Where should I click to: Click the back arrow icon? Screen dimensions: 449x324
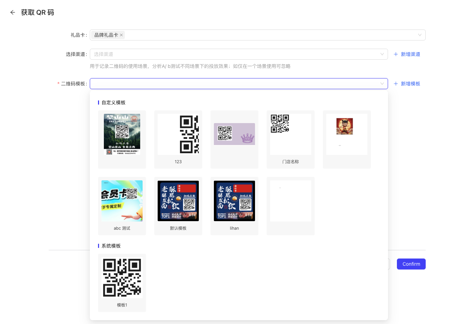(x=13, y=12)
